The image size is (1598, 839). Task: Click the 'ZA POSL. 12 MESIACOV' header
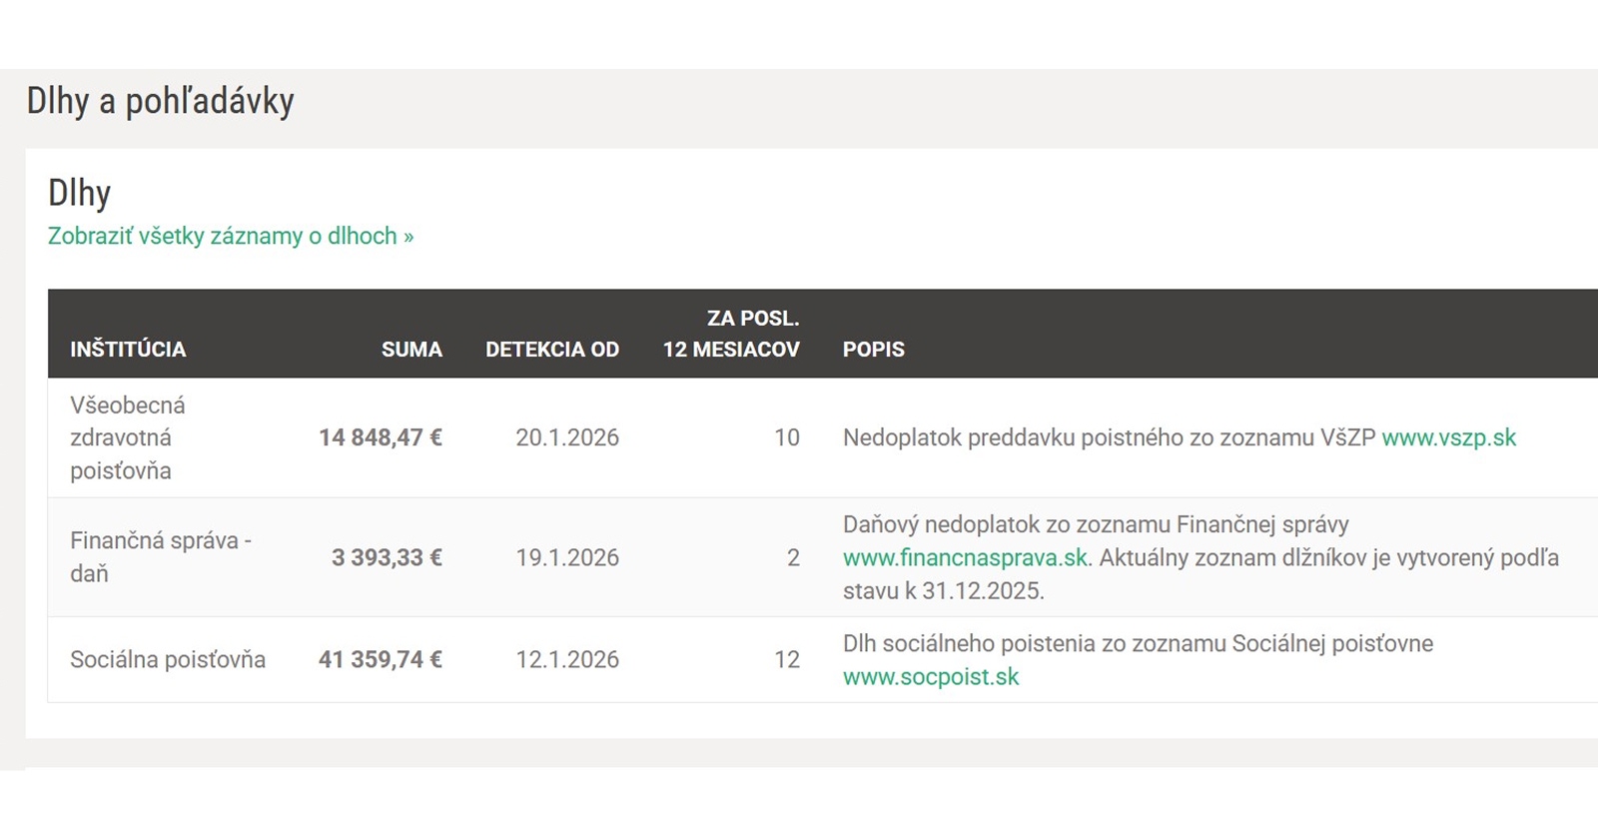[731, 335]
